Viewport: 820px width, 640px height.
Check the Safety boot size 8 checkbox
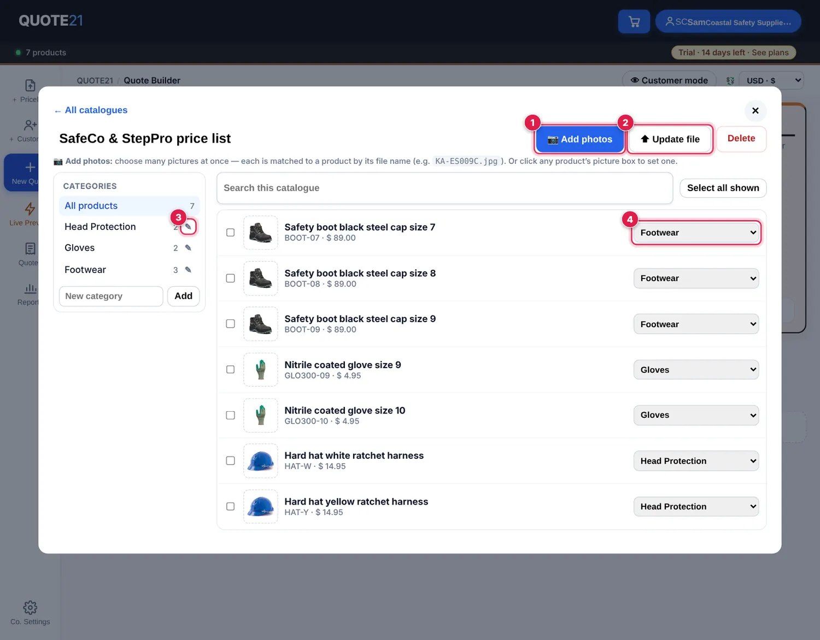tap(231, 278)
